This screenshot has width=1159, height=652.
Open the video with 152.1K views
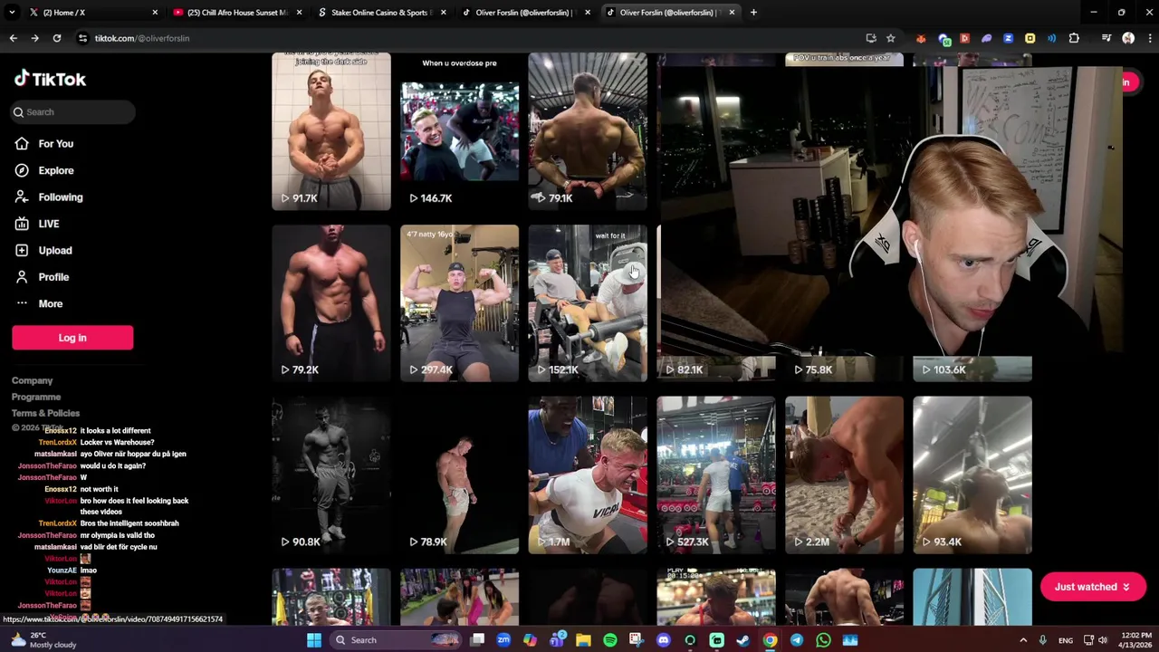click(x=588, y=303)
